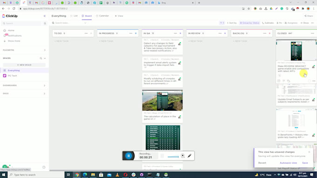Toggle the Subtasks option
317x178 pixels.
268,23
